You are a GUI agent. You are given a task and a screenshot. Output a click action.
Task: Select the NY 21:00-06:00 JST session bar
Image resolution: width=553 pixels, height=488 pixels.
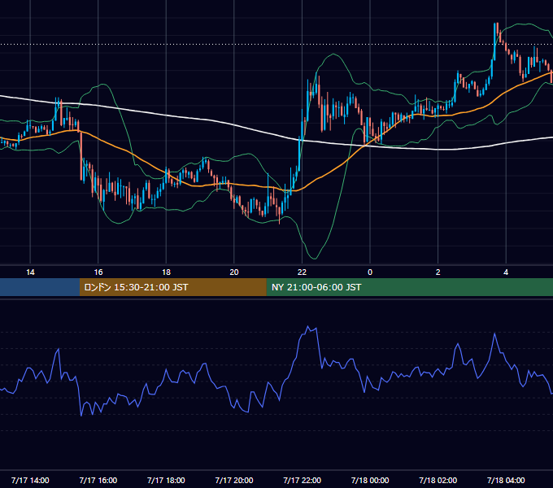(x=409, y=287)
